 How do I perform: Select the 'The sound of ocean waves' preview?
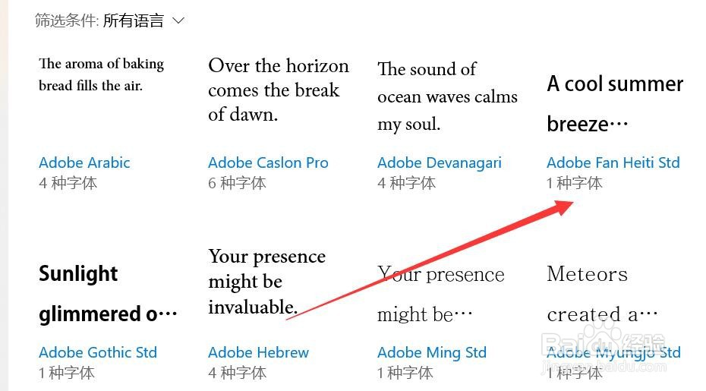click(448, 97)
